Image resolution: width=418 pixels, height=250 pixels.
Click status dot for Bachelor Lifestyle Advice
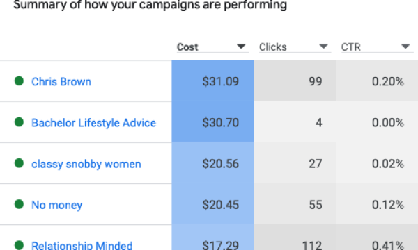19,122
